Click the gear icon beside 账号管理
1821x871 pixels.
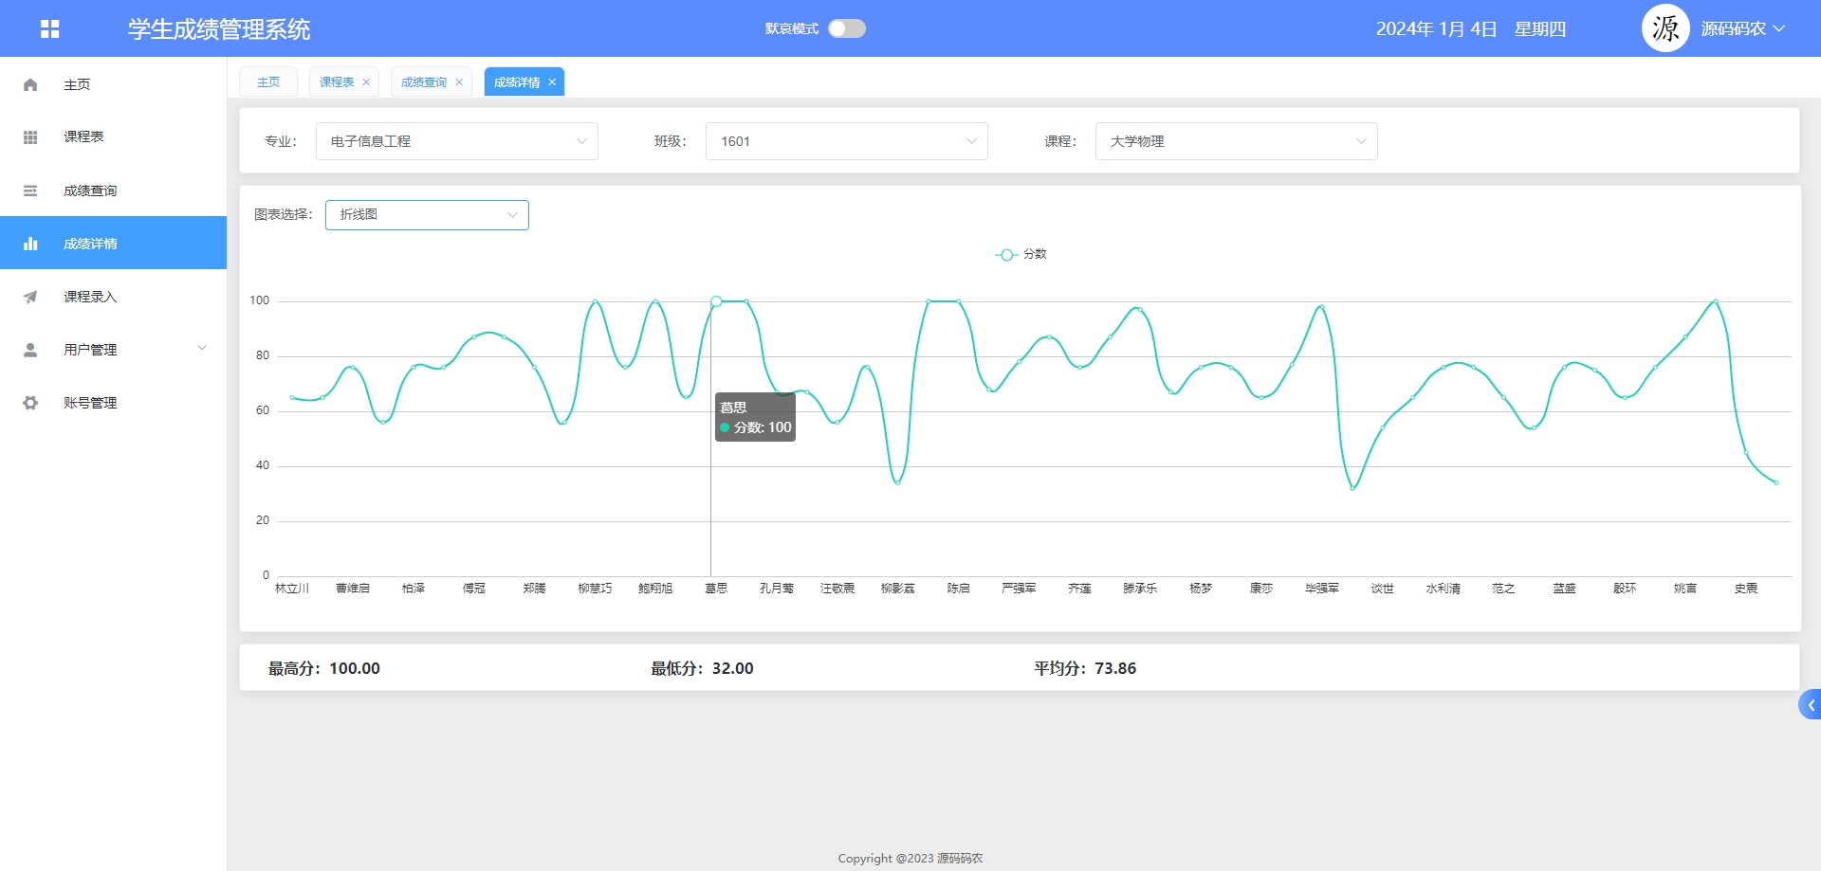30,403
